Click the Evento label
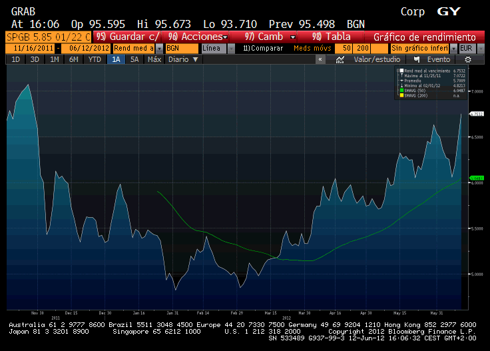 (x=439, y=59)
